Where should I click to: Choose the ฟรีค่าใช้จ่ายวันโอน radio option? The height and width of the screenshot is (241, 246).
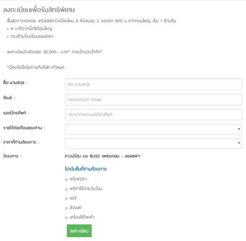click(66, 189)
